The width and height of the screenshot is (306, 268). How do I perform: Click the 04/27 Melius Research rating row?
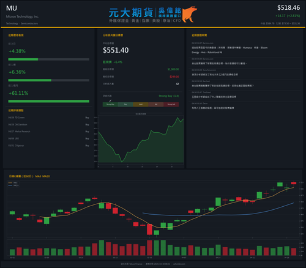pyautogui.click(x=49, y=132)
